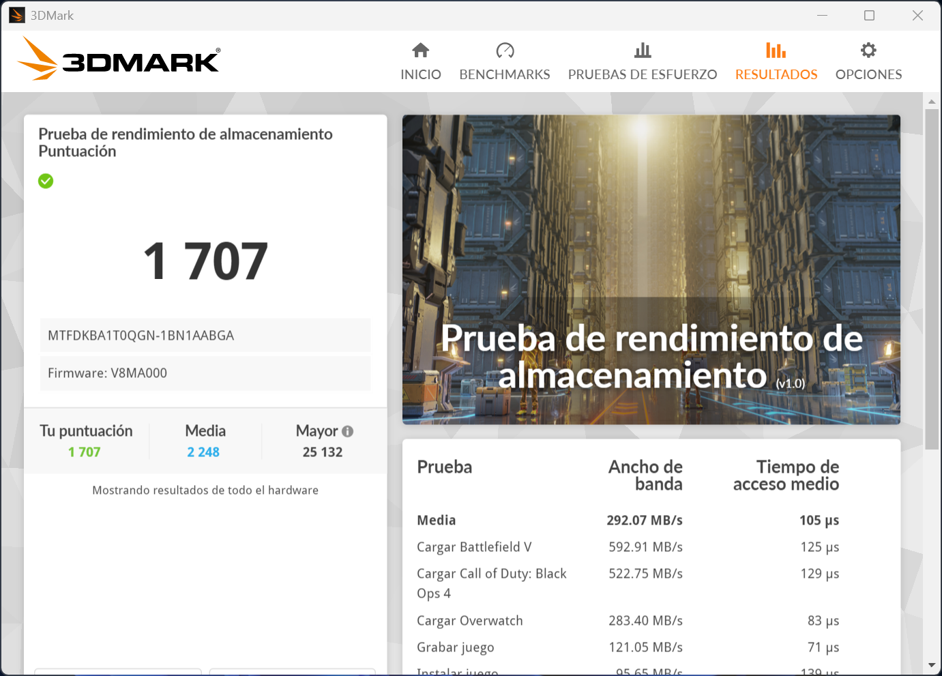Screen dimensions: 942x676
Task: Click the 83 µs access time value
Action: pyautogui.click(x=823, y=621)
